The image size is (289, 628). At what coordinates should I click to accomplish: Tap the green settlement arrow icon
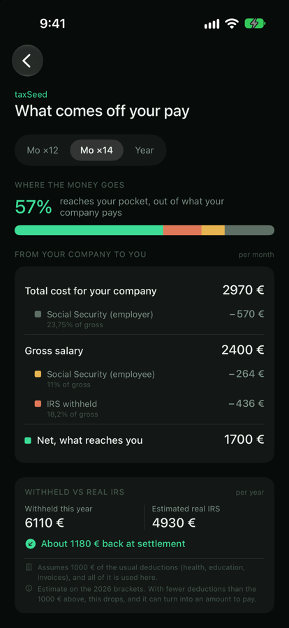(31, 544)
